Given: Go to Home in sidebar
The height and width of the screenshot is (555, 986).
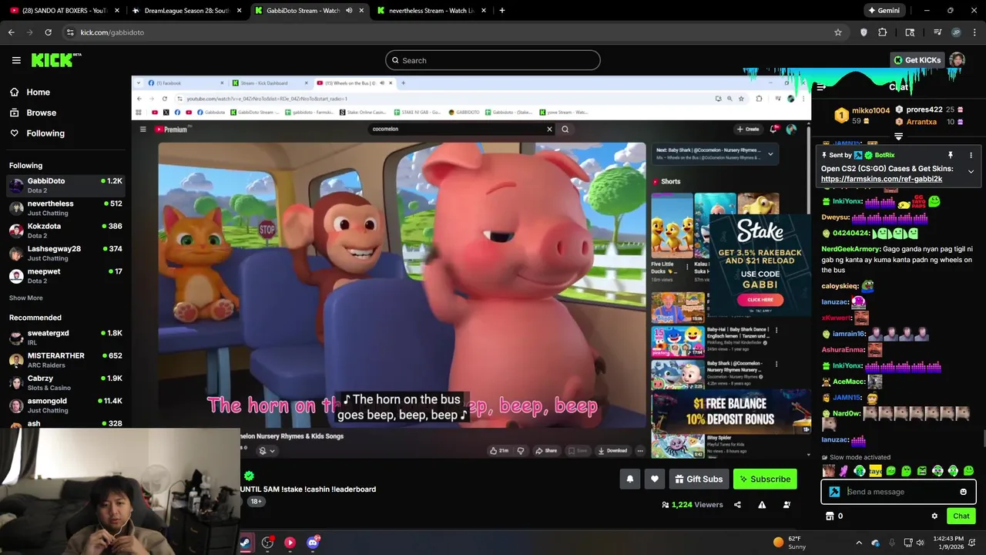Looking at the screenshot, I should (x=30, y=92).
